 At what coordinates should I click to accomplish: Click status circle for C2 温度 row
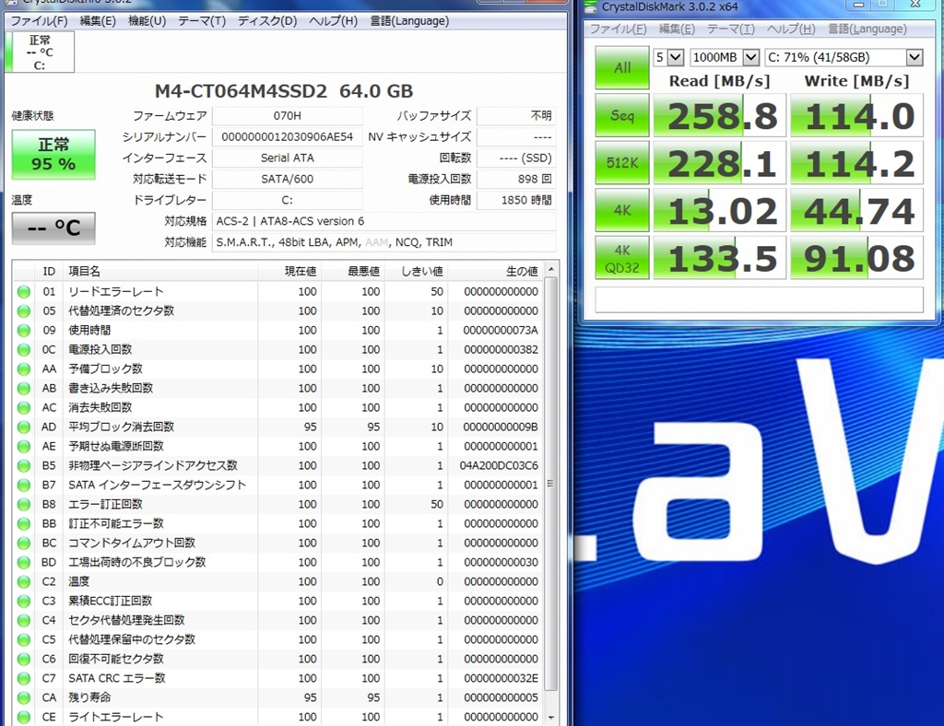[23, 581]
